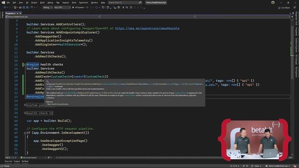Click '#endregion' keyword
Viewport: 299px width, 168px height.
click(x=36, y=97)
